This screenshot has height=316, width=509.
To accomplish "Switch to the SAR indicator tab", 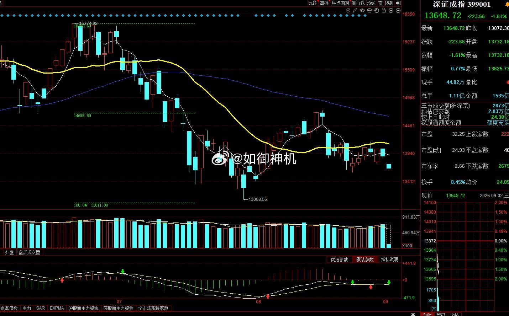I will (x=41, y=308).
